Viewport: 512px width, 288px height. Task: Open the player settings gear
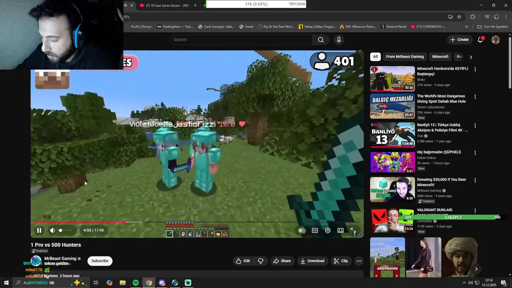pos(328,230)
